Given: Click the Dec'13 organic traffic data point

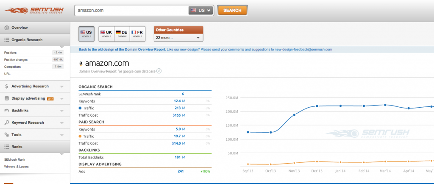Looking at the screenshot, I should pos(317,106).
